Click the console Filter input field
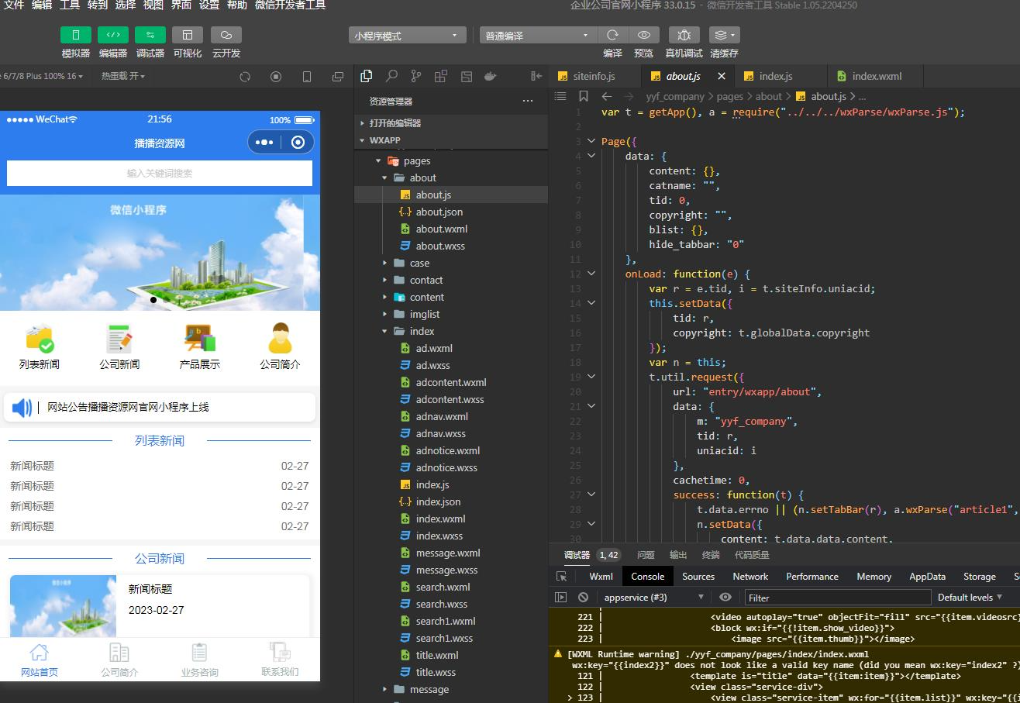1020x703 pixels. tap(837, 598)
